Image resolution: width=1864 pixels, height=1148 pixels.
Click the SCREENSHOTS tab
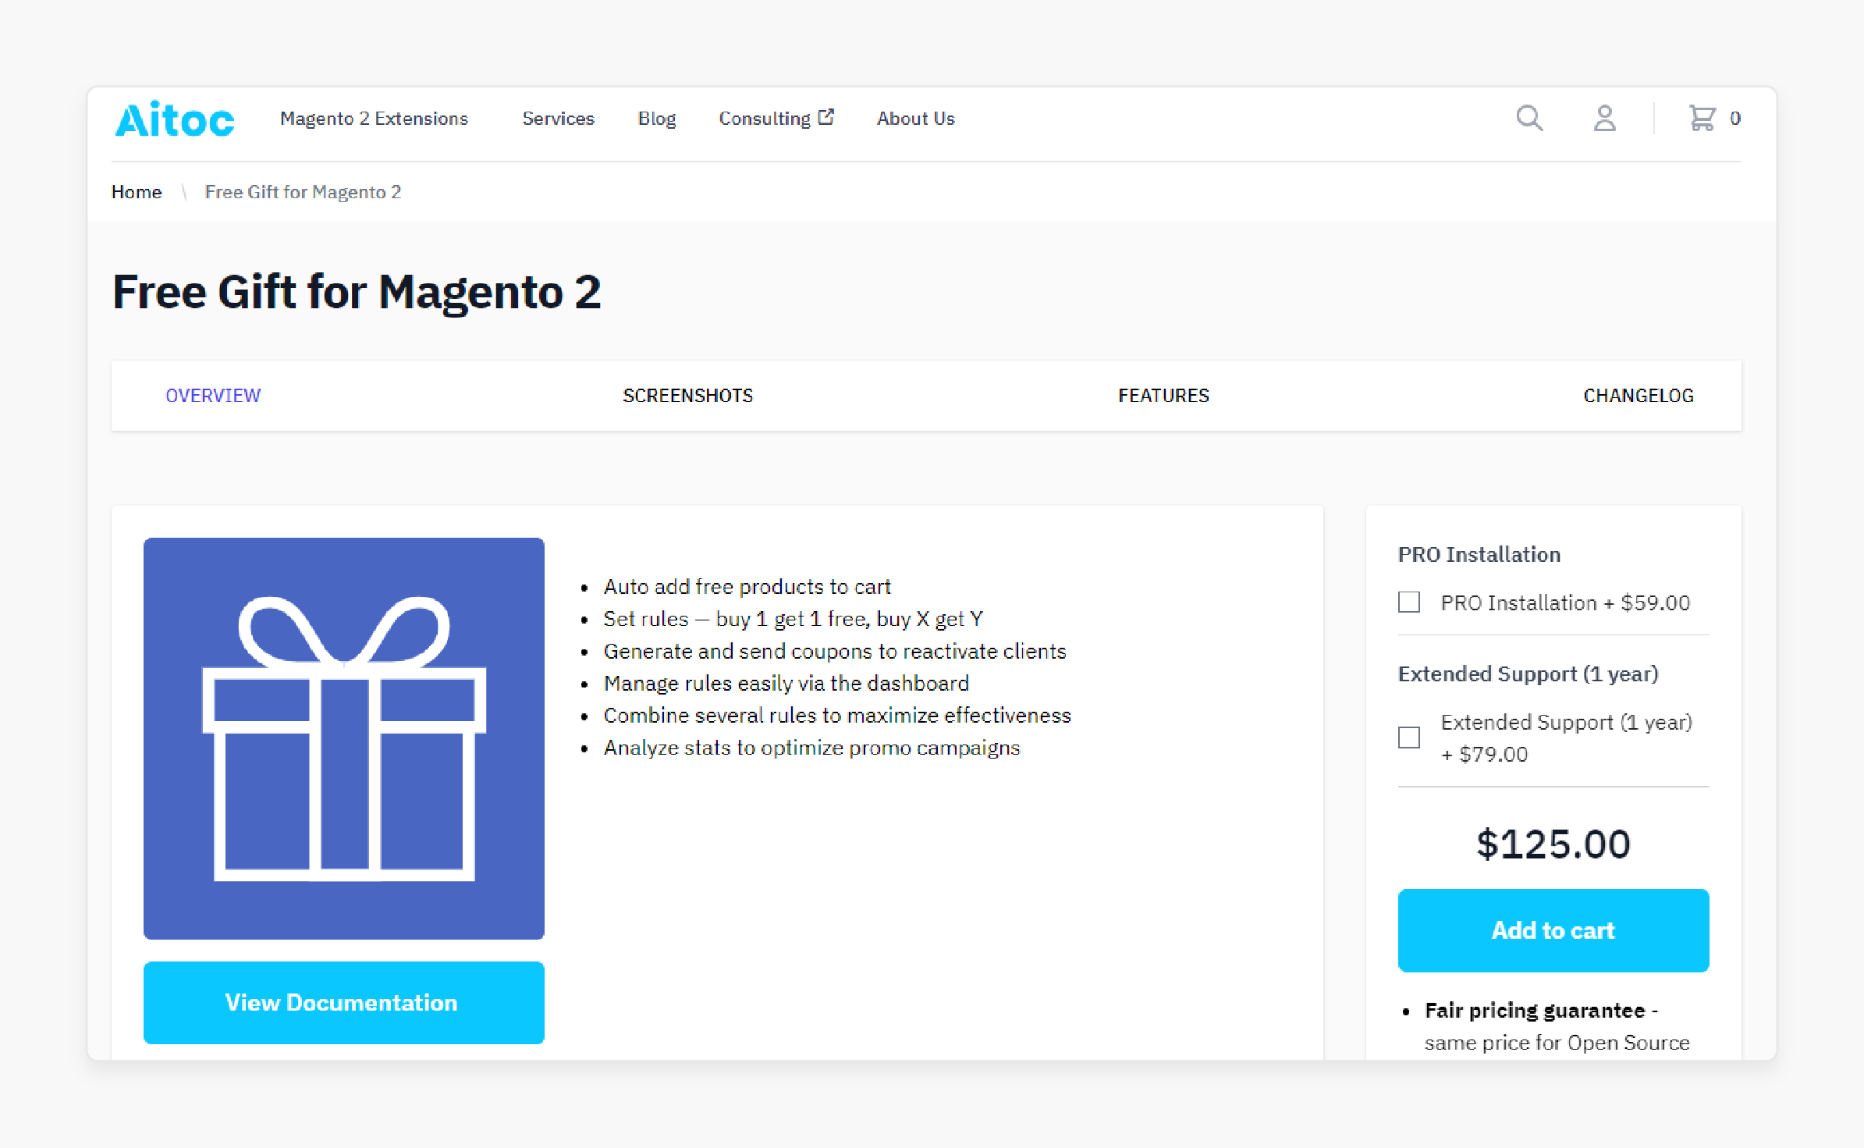[x=688, y=394]
